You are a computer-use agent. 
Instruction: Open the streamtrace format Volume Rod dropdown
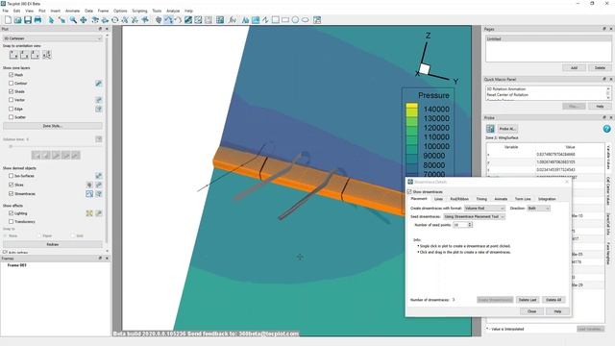pyautogui.click(x=484, y=209)
